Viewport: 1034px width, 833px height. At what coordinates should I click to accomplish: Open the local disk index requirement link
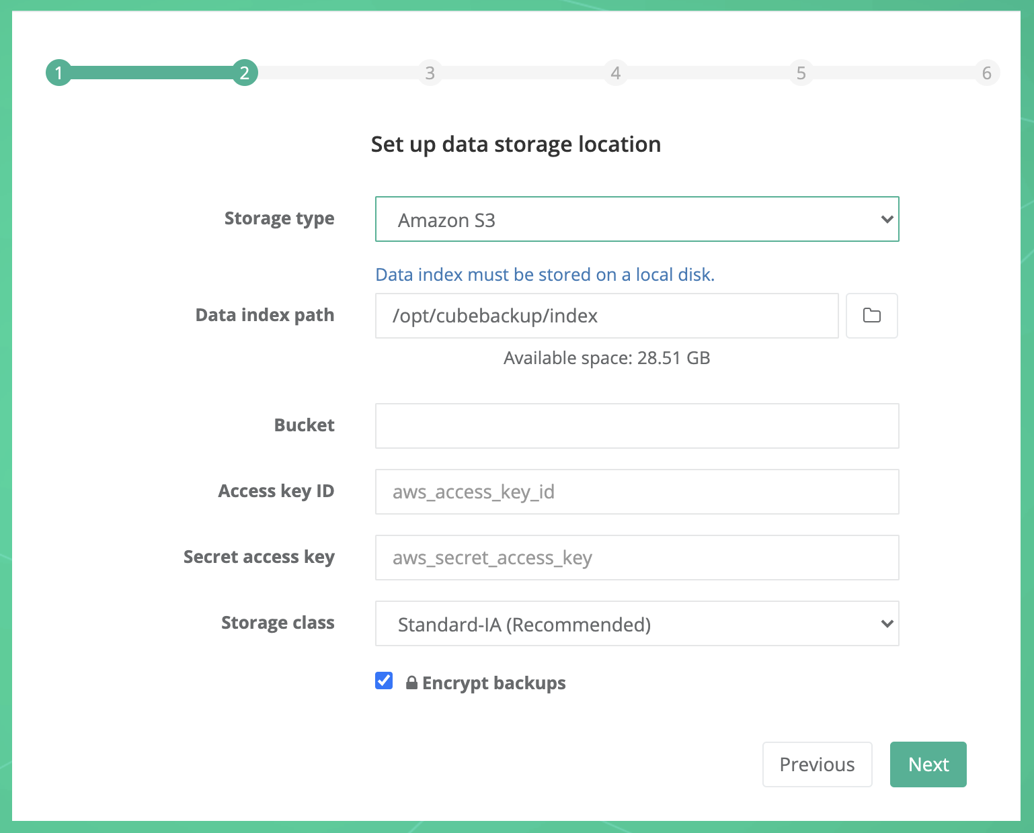pos(545,274)
